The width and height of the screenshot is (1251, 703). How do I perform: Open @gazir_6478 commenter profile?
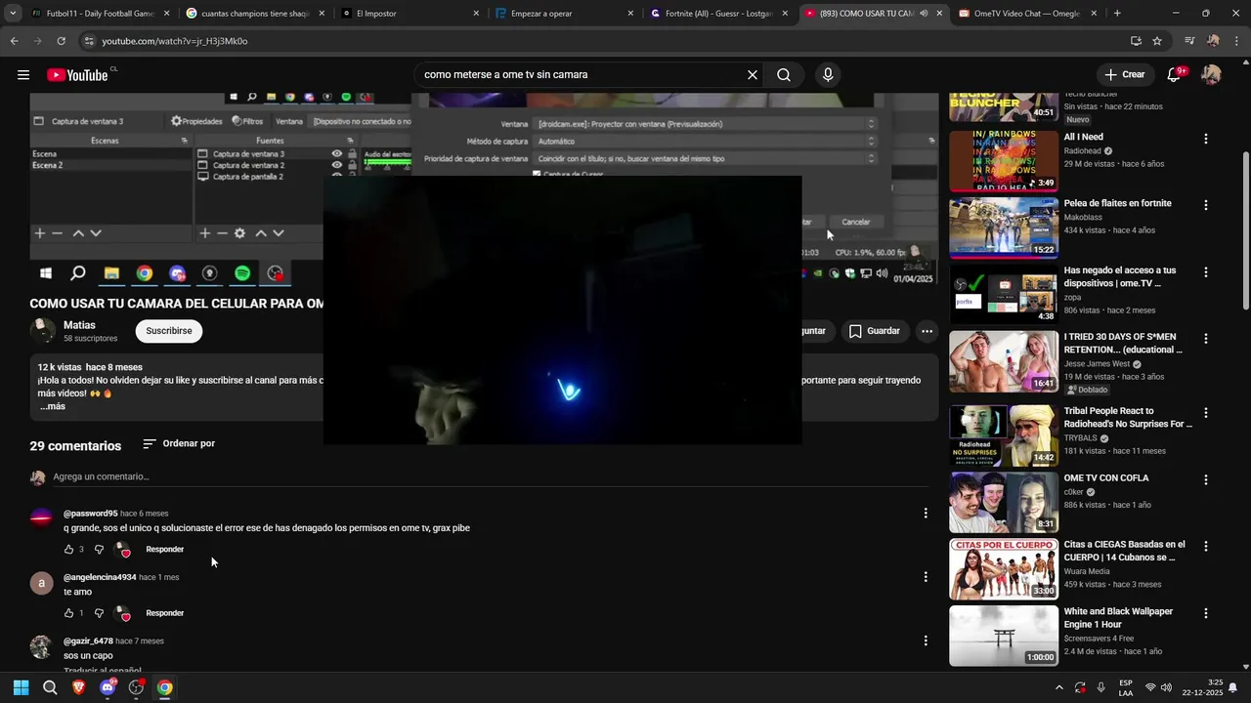coord(88,641)
